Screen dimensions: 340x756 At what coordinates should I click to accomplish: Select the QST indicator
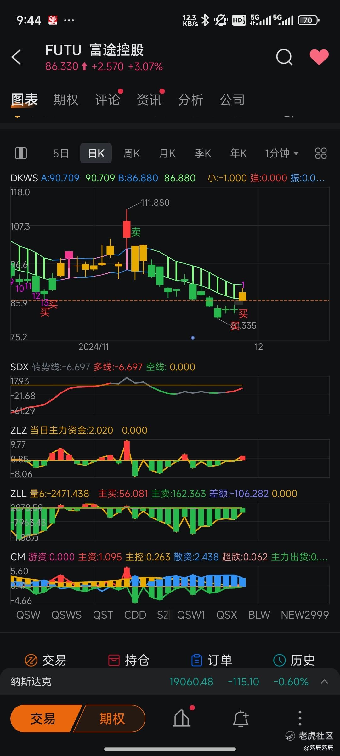pyautogui.click(x=103, y=615)
